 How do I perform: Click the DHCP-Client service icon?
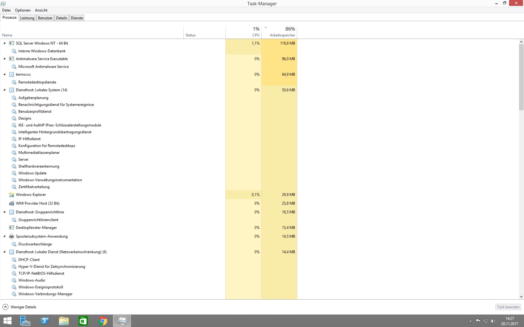14,260
